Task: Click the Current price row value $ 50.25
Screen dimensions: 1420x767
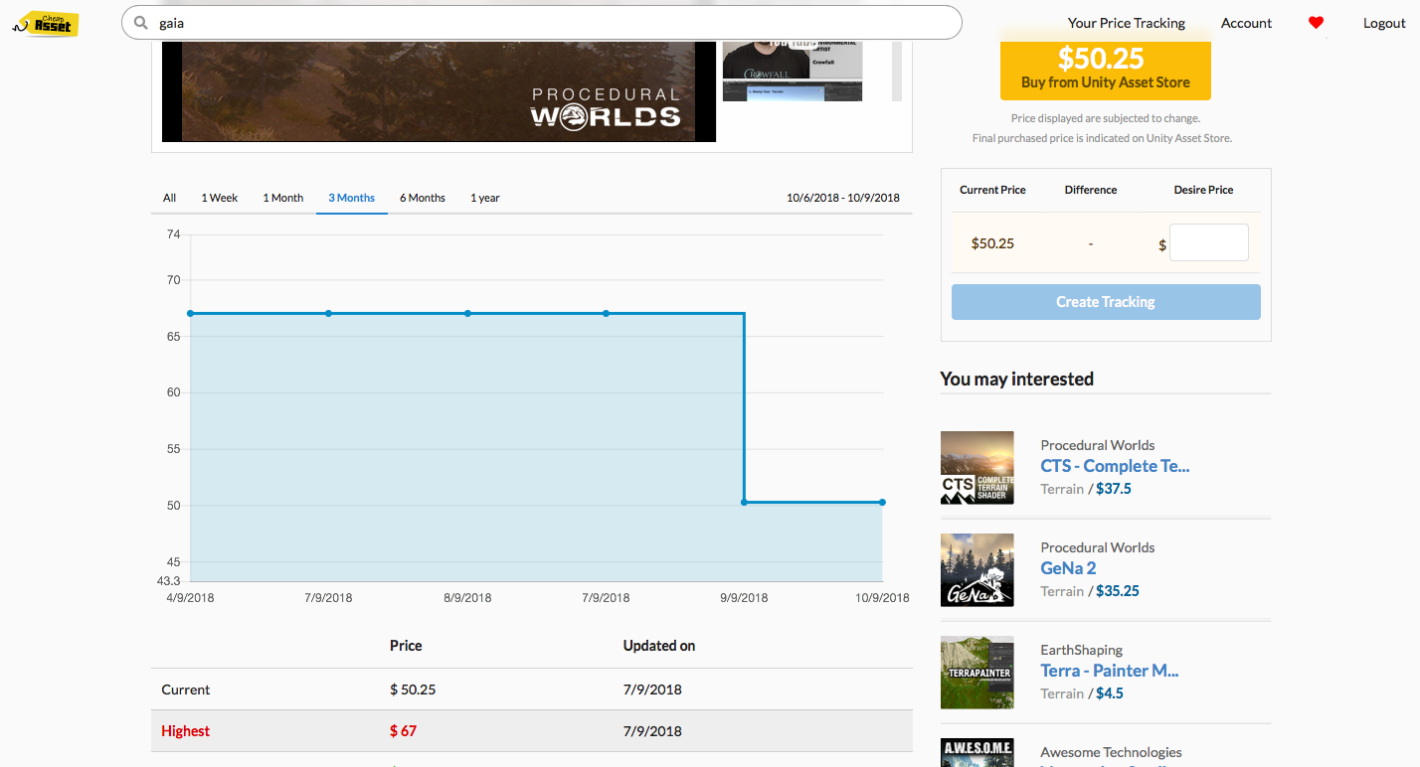Action: (413, 690)
